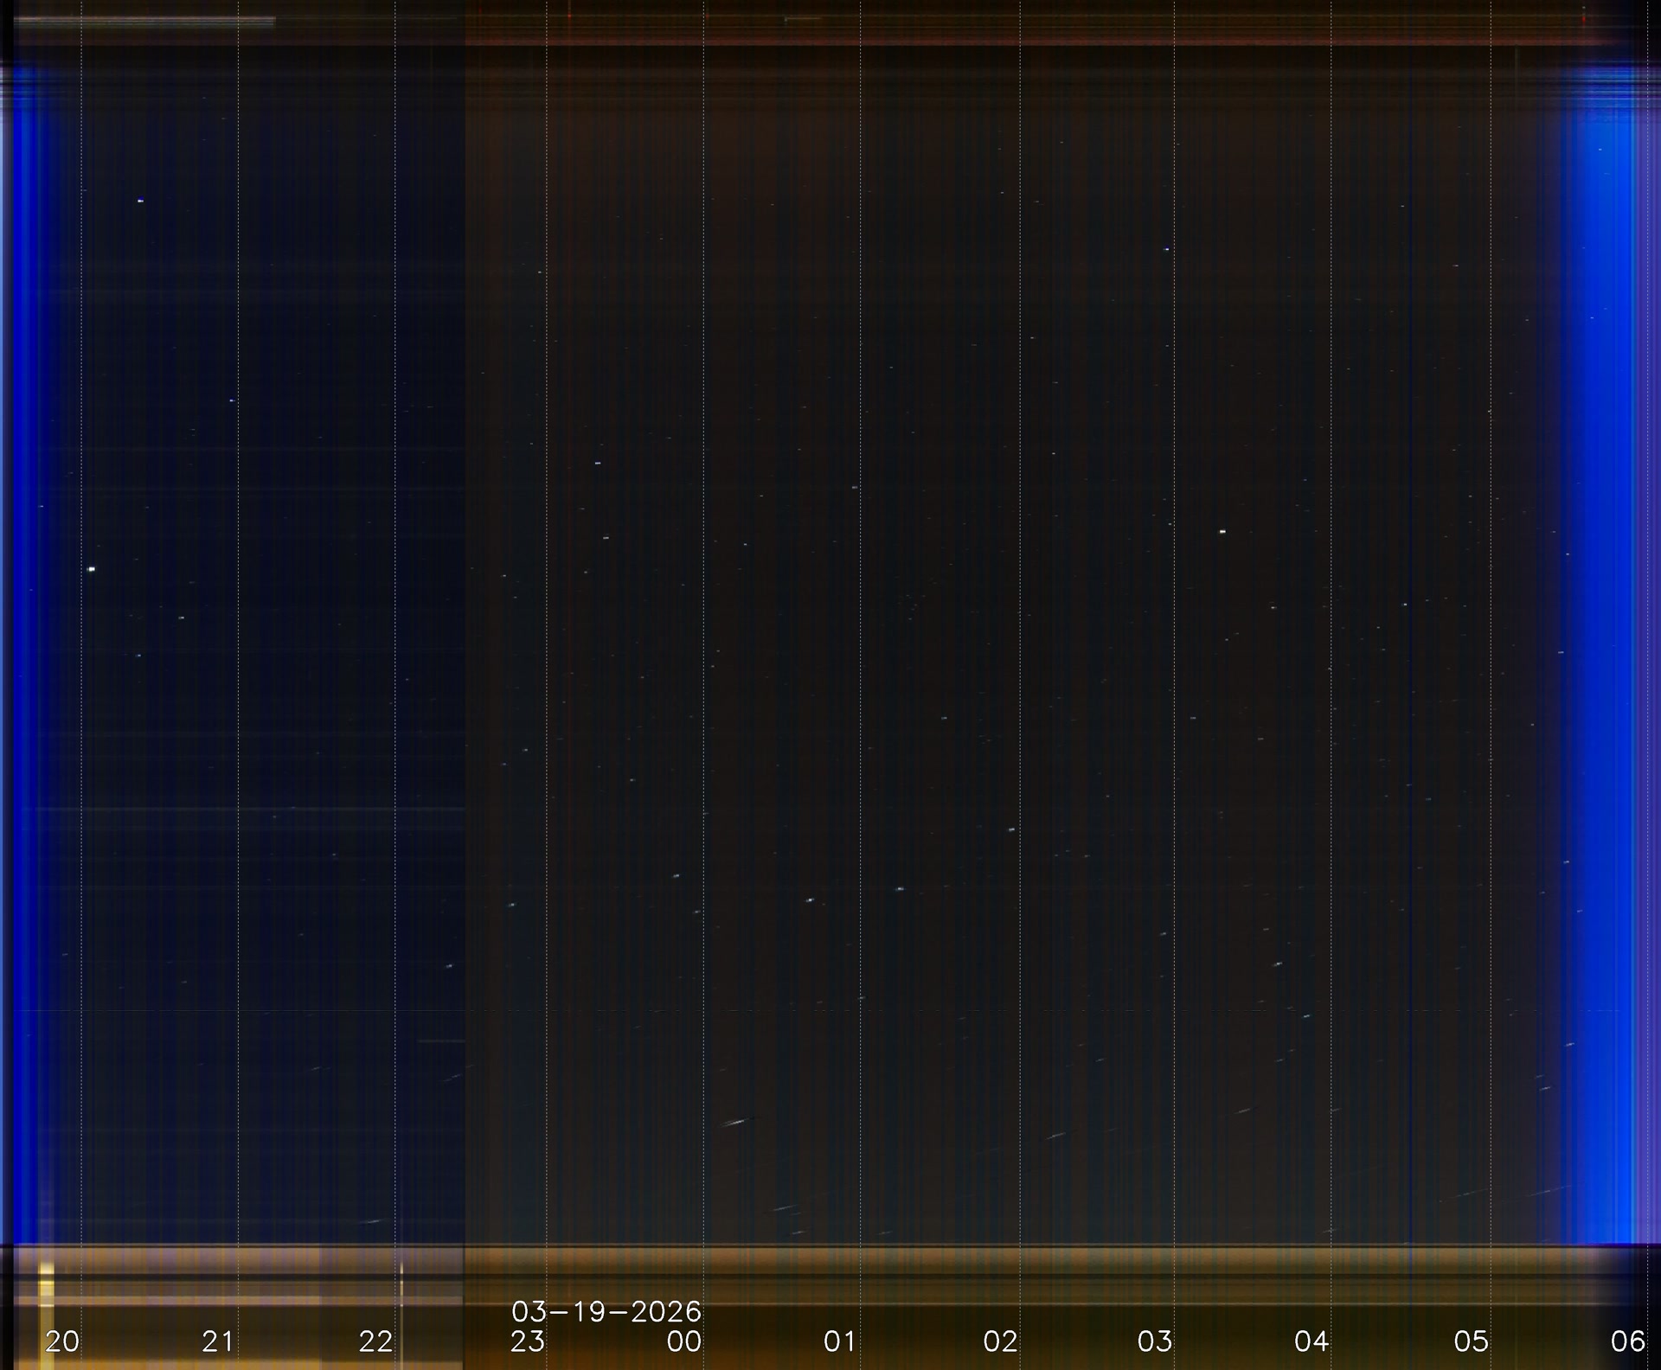Click the 01 hour timeline label
The height and width of the screenshot is (1370, 1661).
coord(840,1341)
